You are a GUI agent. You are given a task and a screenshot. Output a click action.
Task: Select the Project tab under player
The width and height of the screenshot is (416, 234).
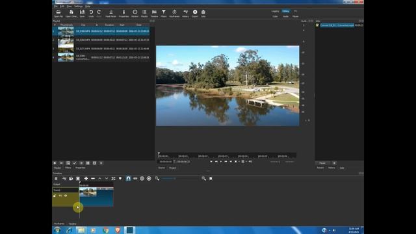click(172, 168)
